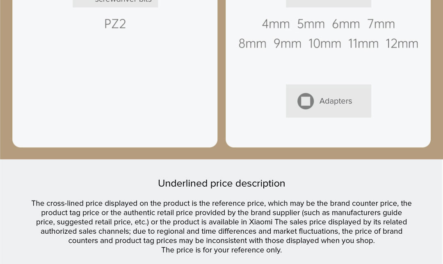Click the 8mm socket size
Viewport: 443px width, 264px height.
(x=252, y=44)
